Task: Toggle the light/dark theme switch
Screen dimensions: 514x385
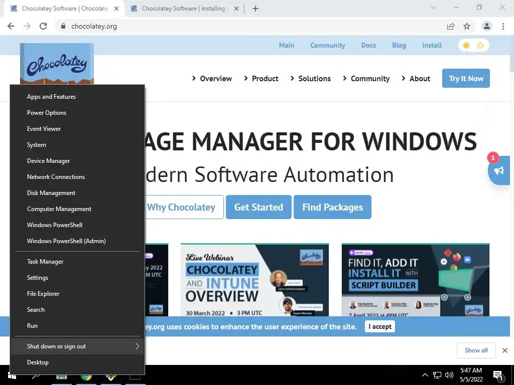Action: 473,46
